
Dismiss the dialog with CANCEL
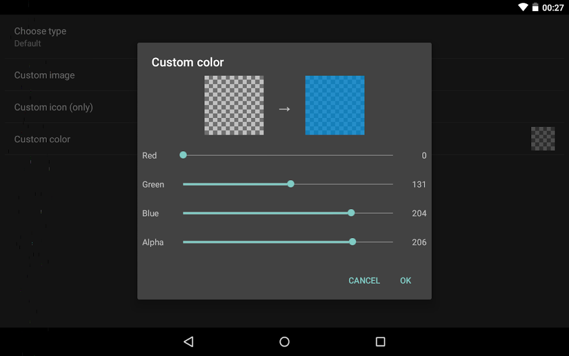point(364,280)
